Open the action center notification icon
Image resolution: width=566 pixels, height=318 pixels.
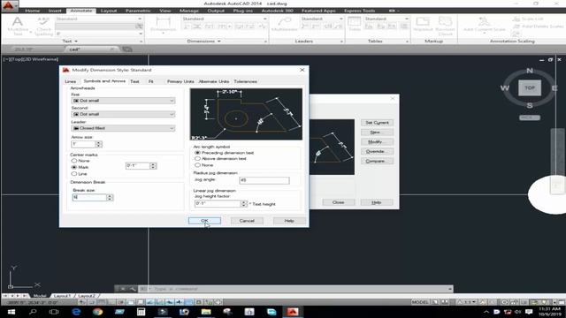coord(529,312)
